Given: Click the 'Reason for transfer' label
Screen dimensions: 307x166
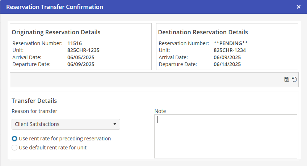Looking at the screenshot, I should click(34, 111).
